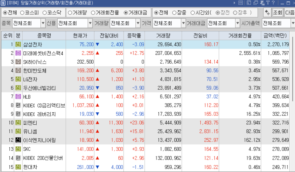Sort by the 종목명 column header
295x172 pixels.
click(x=44, y=35)
